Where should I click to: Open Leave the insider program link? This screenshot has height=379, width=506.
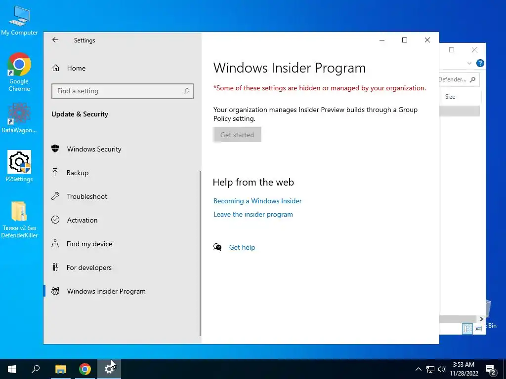(x=253, y=214)
